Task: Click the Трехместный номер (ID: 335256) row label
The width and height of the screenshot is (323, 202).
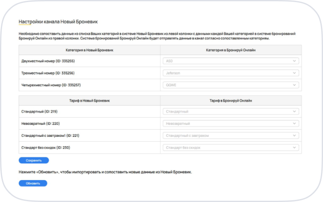Action: (x=48, y=73)
